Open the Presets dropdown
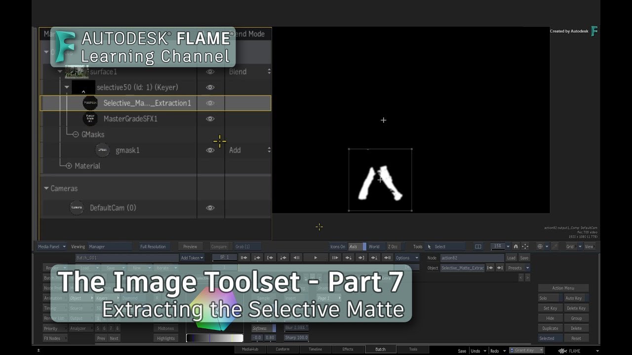This screenshot has height=355, width=632. [518, 268]
